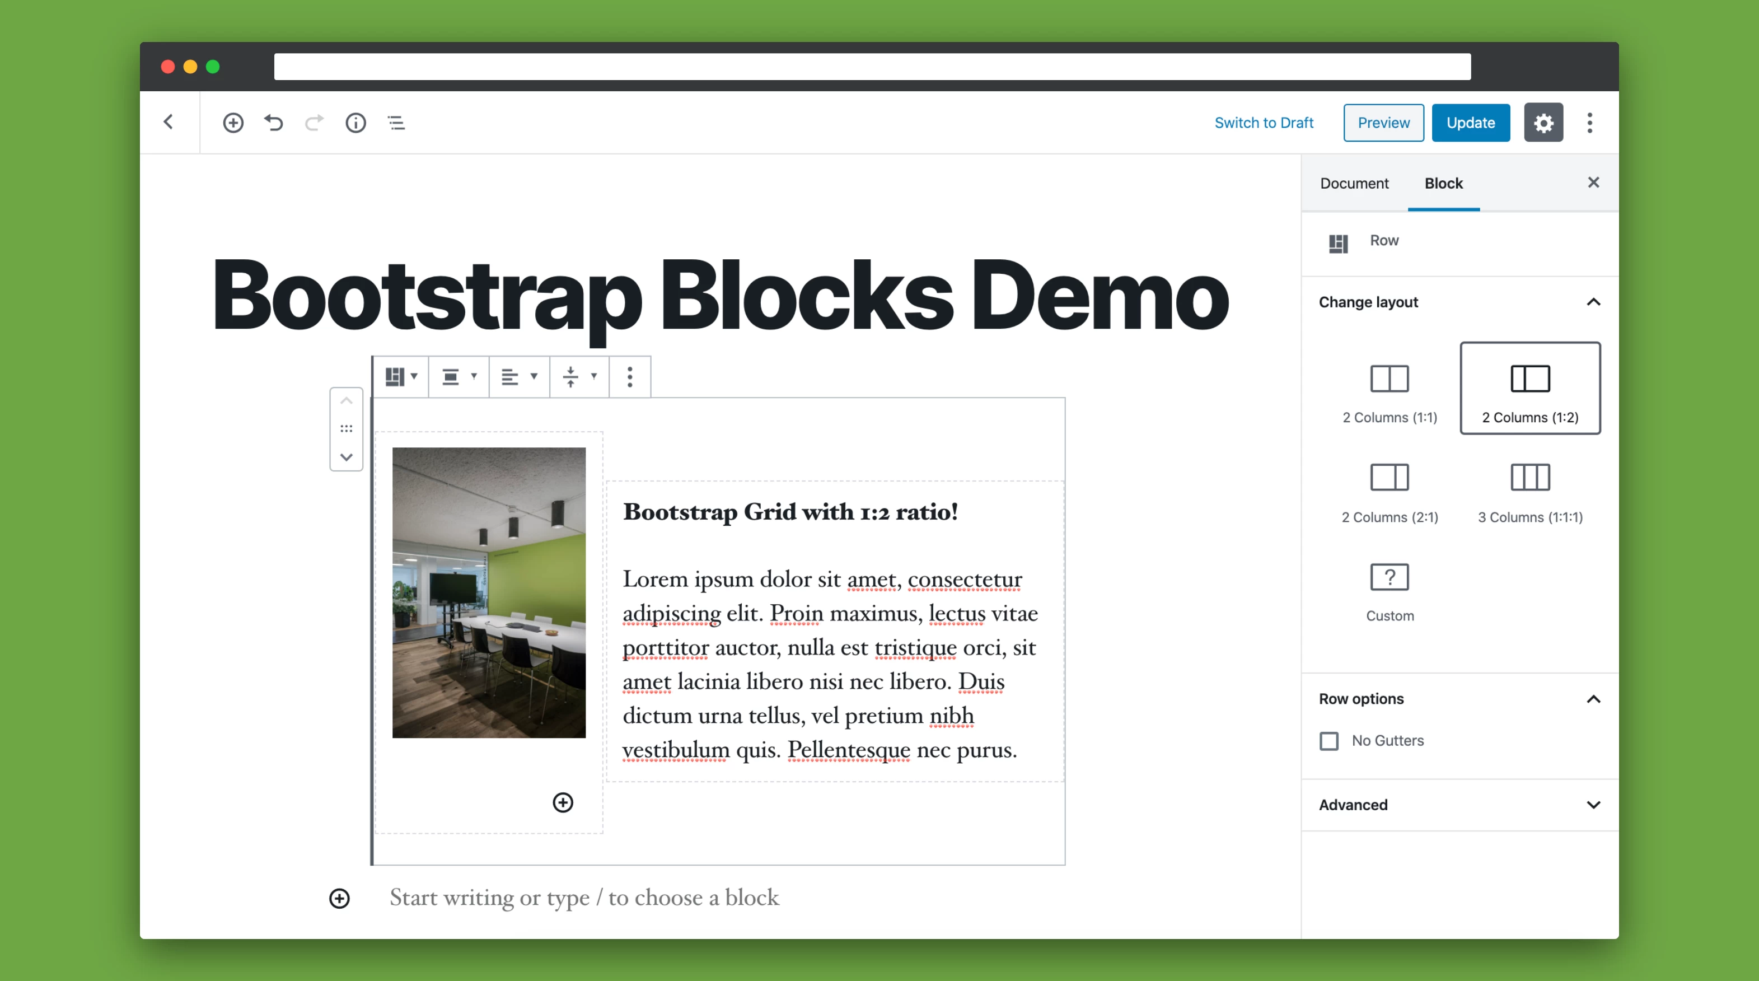Collapse the Change layout panel

[x=1459, y=302]
